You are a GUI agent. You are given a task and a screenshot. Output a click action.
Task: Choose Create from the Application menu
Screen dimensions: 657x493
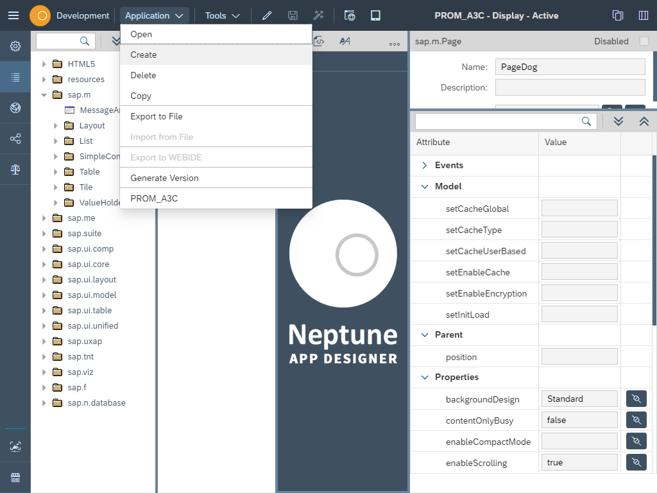[143, 55]
